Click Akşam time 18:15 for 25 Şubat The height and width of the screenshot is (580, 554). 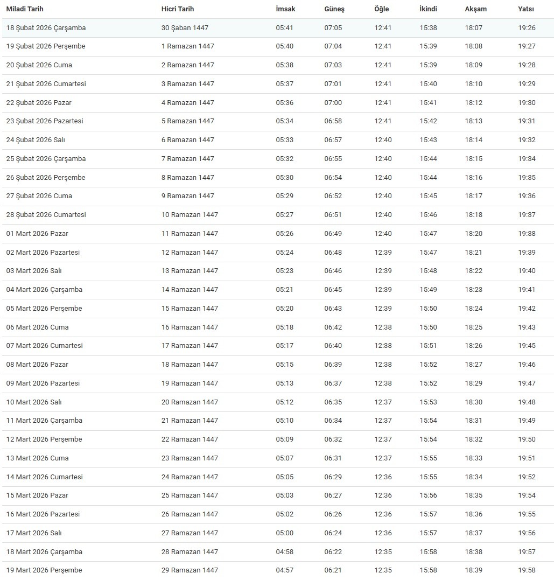coord(474,159)
